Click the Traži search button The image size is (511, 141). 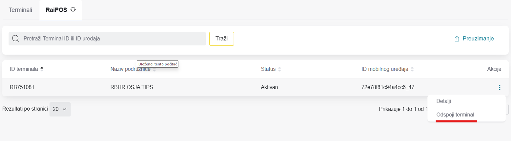pyautogui.click(x=222, y=39)
